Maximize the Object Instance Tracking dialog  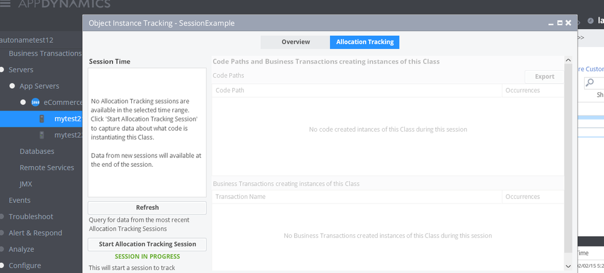(559, 23)
